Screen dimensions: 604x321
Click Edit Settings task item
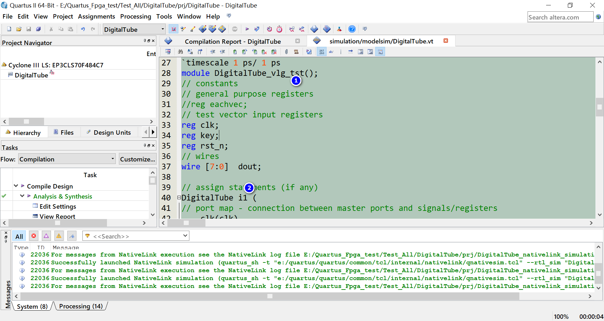tap(58, 206)
